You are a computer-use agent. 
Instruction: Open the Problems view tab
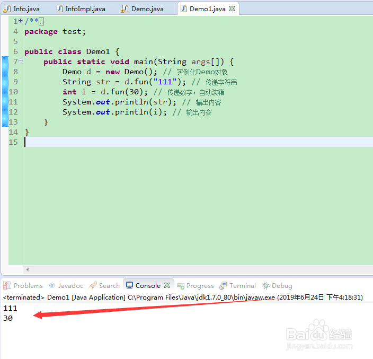coord(23,285)
